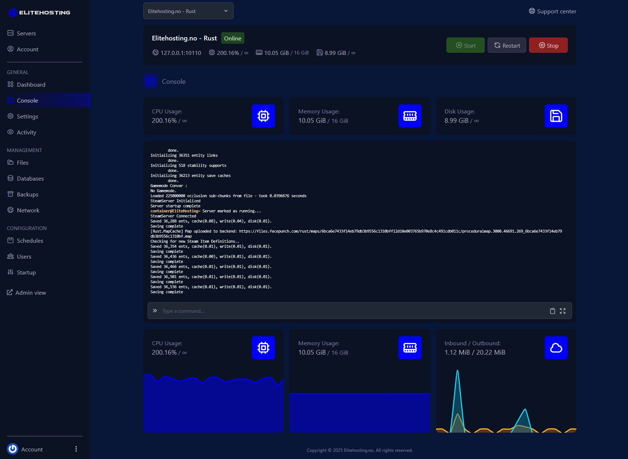Open the Files manager from the sidebar
The height and width of the screenshot is (459, 628).
point(23,163)
